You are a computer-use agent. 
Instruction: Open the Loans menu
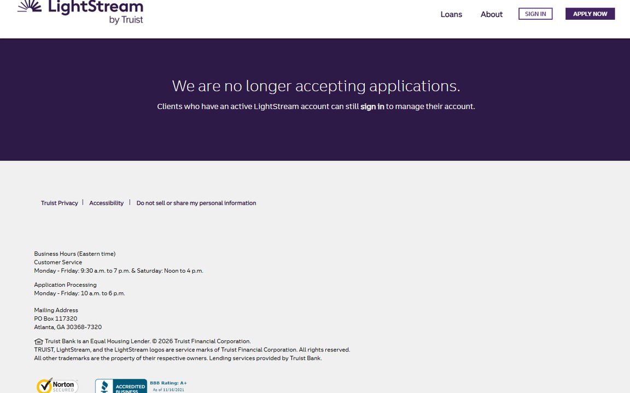(x=451, y=14)
